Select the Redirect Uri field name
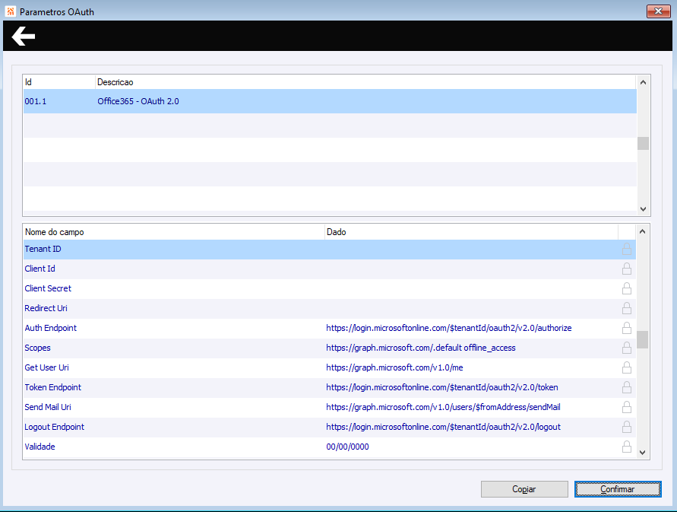This screenshot has width=677, height=512. pyautogui.click(x=46, y=308)
